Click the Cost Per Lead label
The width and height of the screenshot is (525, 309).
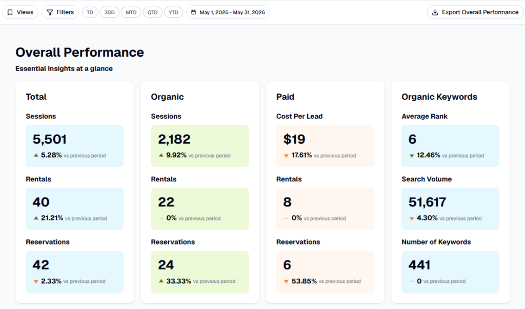pos(299,116)
